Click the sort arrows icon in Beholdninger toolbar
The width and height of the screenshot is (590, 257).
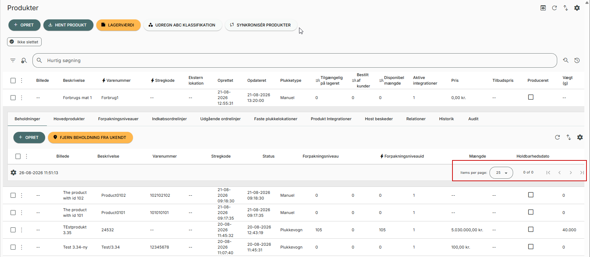coord(569,137)
